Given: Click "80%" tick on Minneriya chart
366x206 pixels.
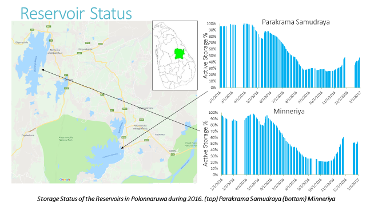Looking at the screenshot, I should [214, 125].
